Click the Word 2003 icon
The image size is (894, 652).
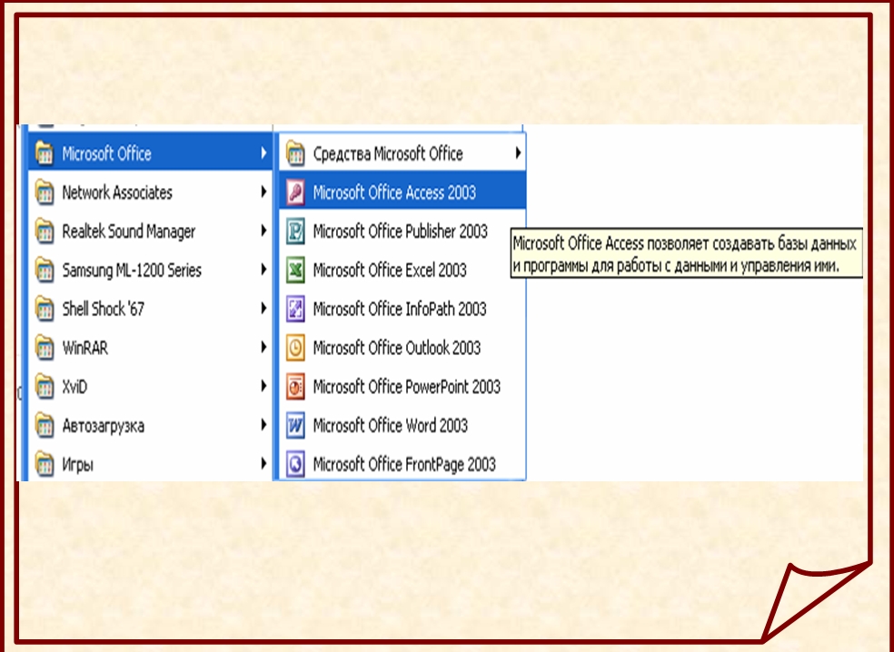295,425
